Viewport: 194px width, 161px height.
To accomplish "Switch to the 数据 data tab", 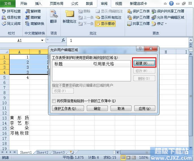I will pos(89,4).
